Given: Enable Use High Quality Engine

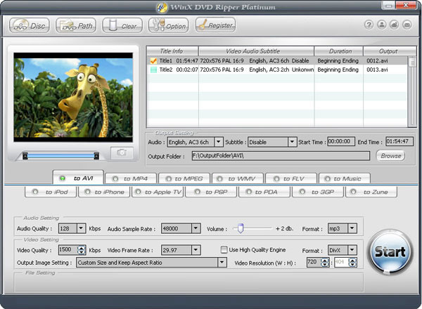Looking at the screenshot, I should [224, 250].
